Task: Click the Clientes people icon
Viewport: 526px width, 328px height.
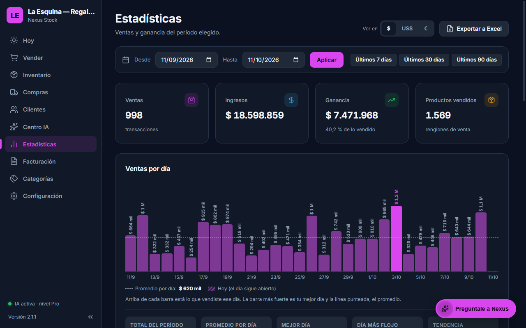Action: [14, 109]
